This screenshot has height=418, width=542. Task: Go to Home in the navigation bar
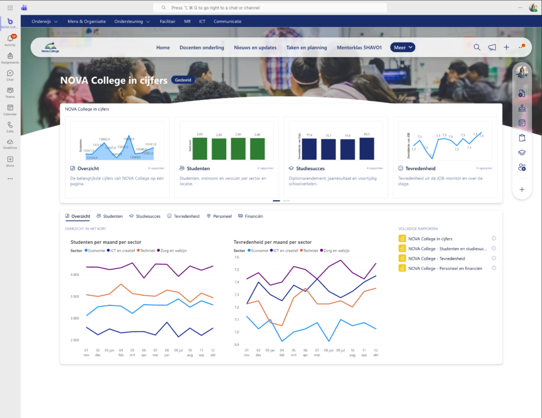[163, 48]
